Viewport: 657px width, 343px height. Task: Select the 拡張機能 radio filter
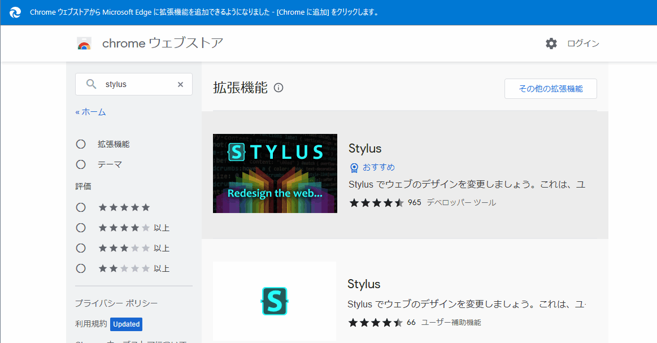pyautogui.click(x=81, y=144)
